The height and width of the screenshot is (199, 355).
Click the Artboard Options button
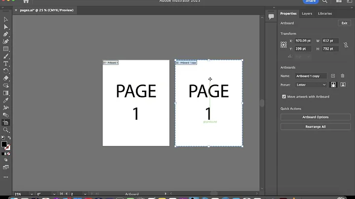point(316,117)
